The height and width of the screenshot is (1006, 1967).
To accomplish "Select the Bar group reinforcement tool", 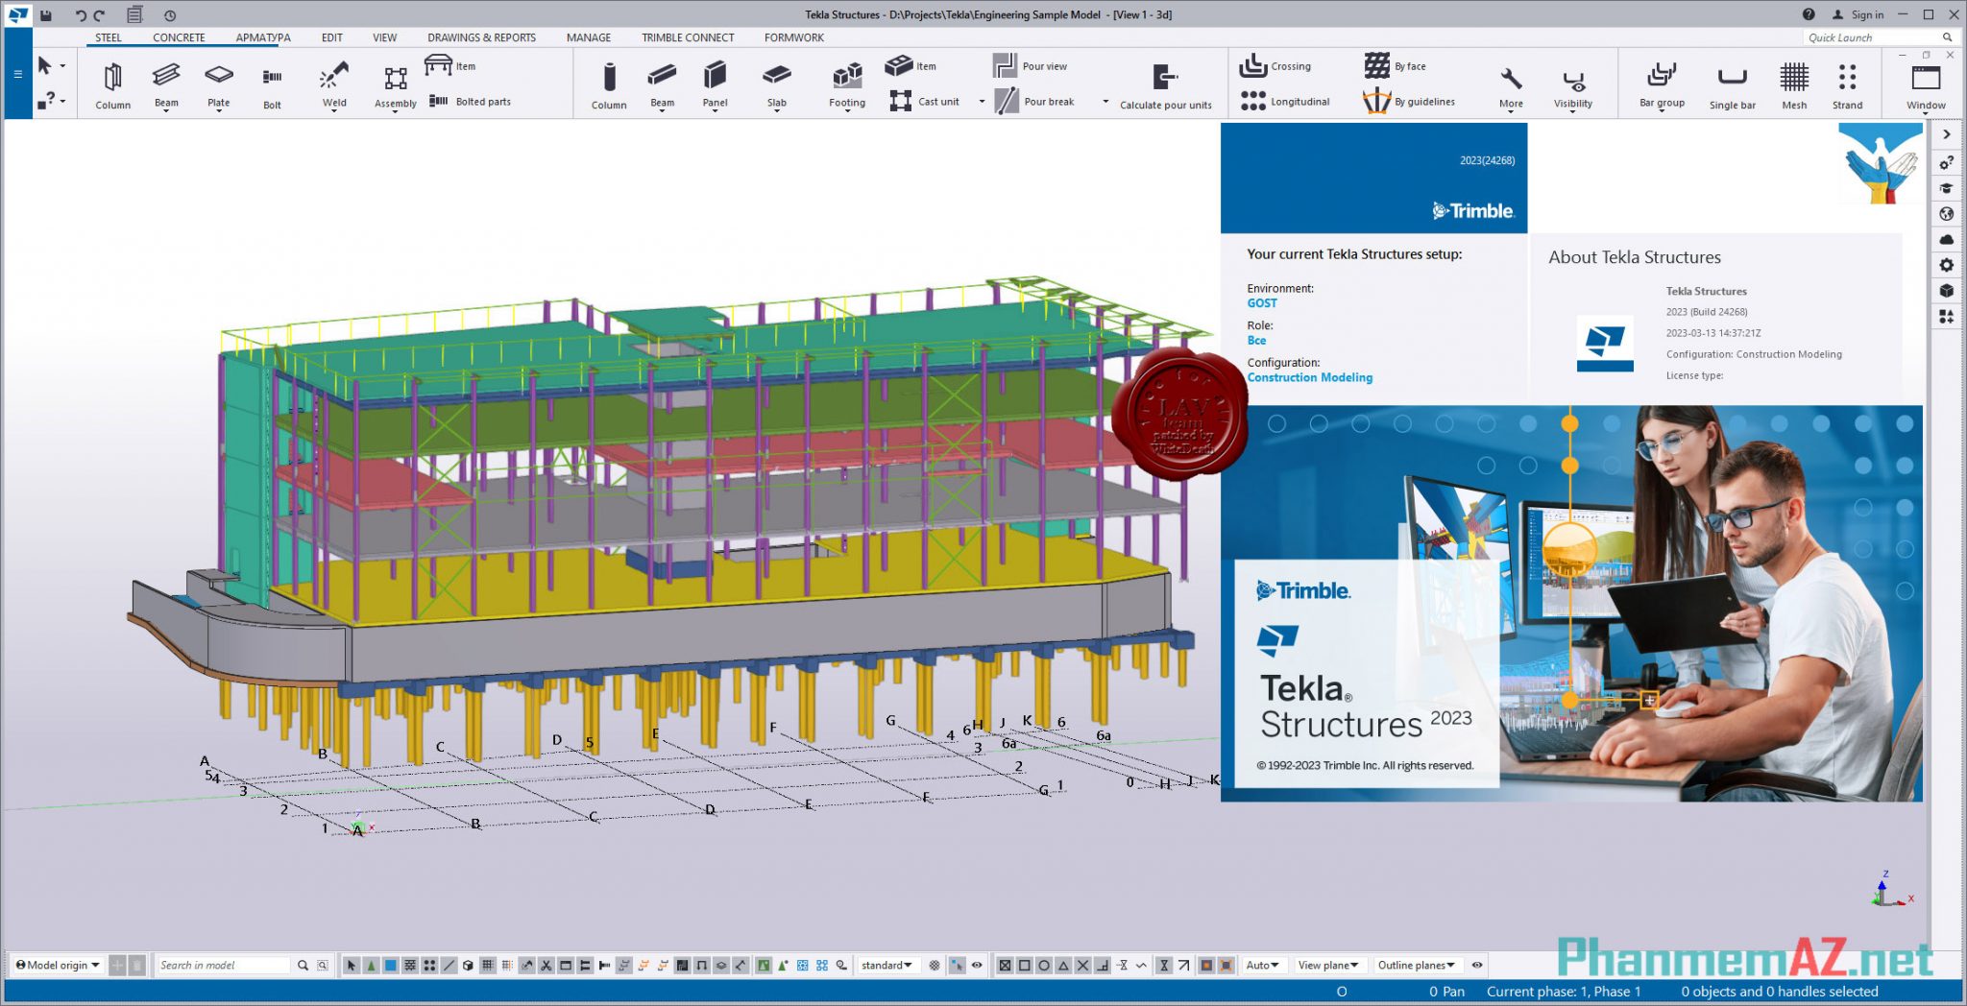I will pyautogui.click(x=1662, y=84).
